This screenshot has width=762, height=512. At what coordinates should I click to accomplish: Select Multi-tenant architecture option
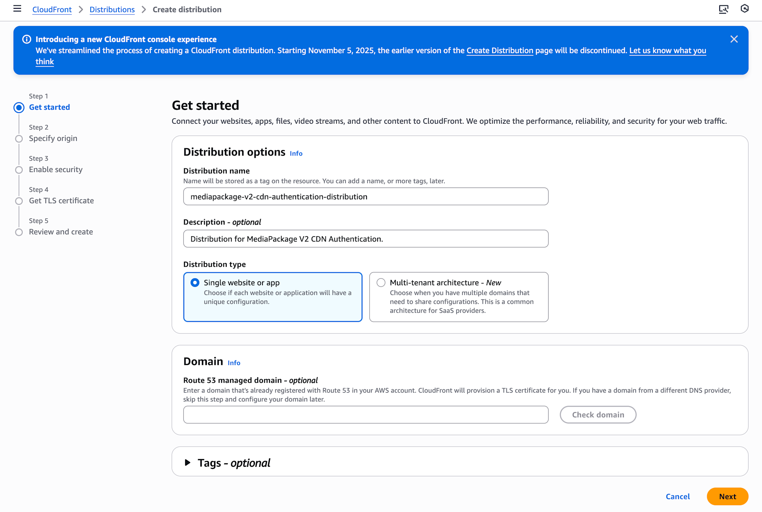pos(381,283)
